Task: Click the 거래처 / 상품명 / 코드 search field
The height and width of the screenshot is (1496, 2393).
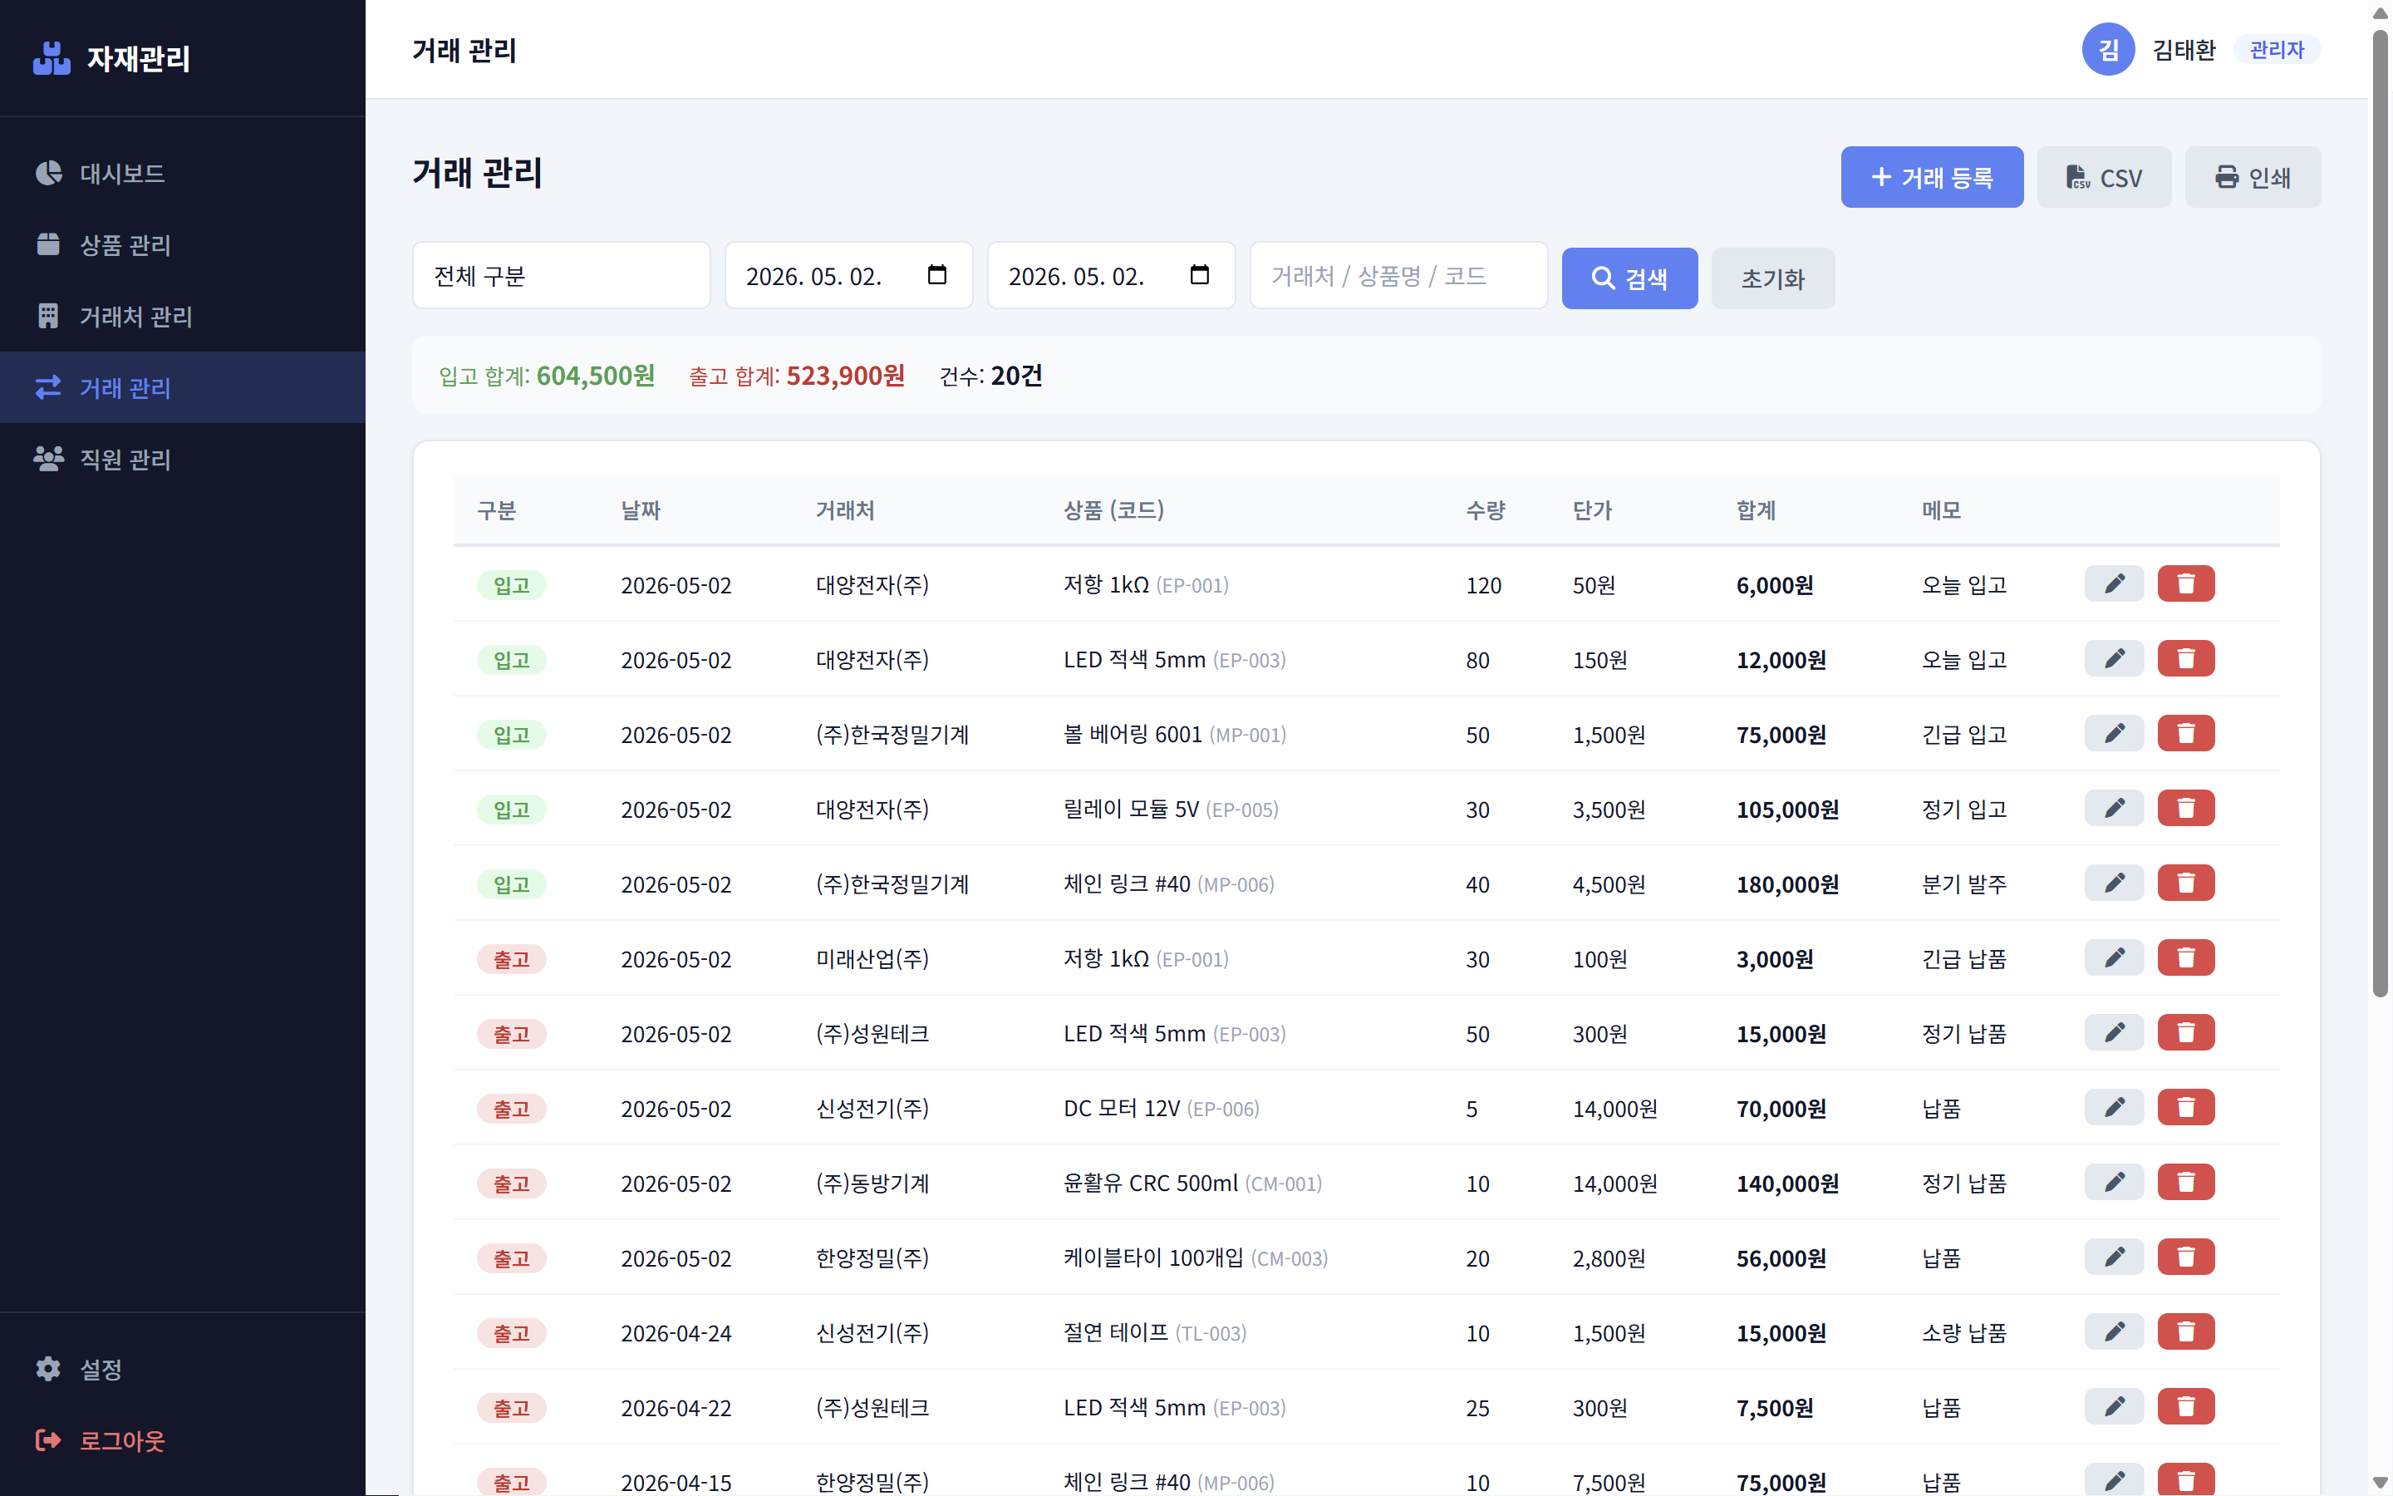Action: (1398, 275)
